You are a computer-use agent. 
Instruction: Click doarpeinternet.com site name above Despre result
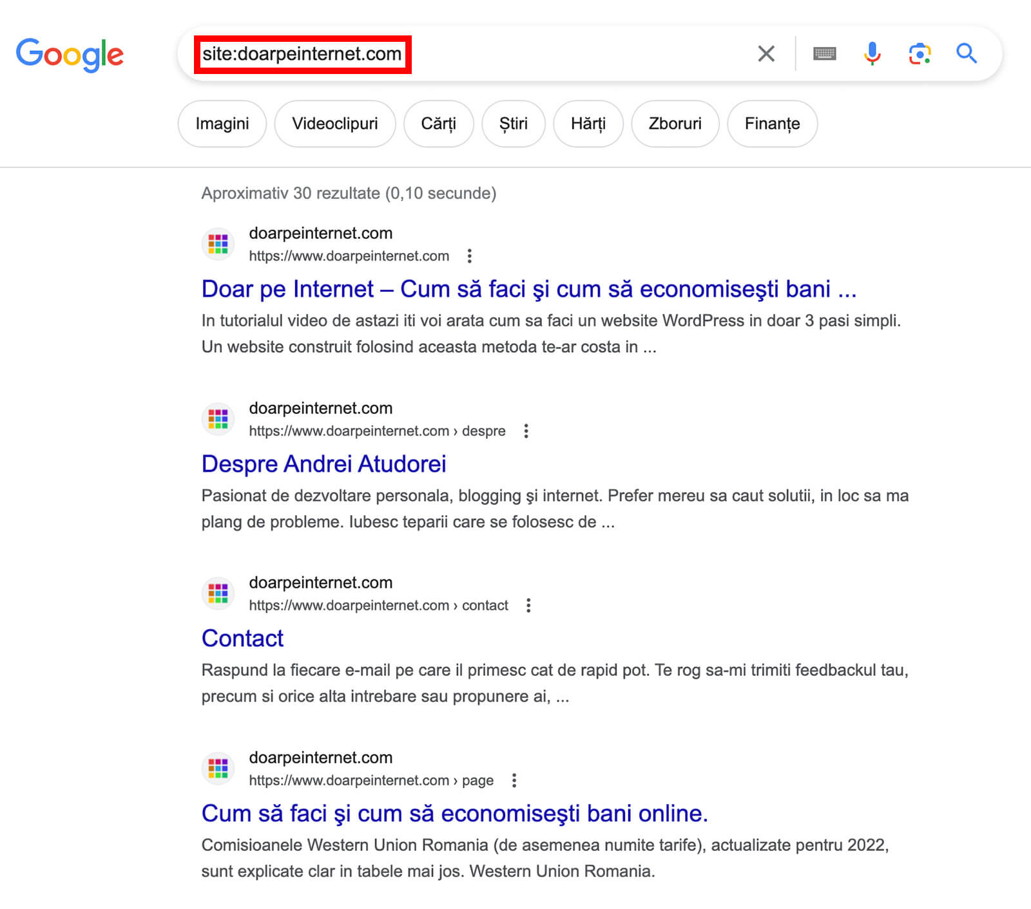point(321,408)
